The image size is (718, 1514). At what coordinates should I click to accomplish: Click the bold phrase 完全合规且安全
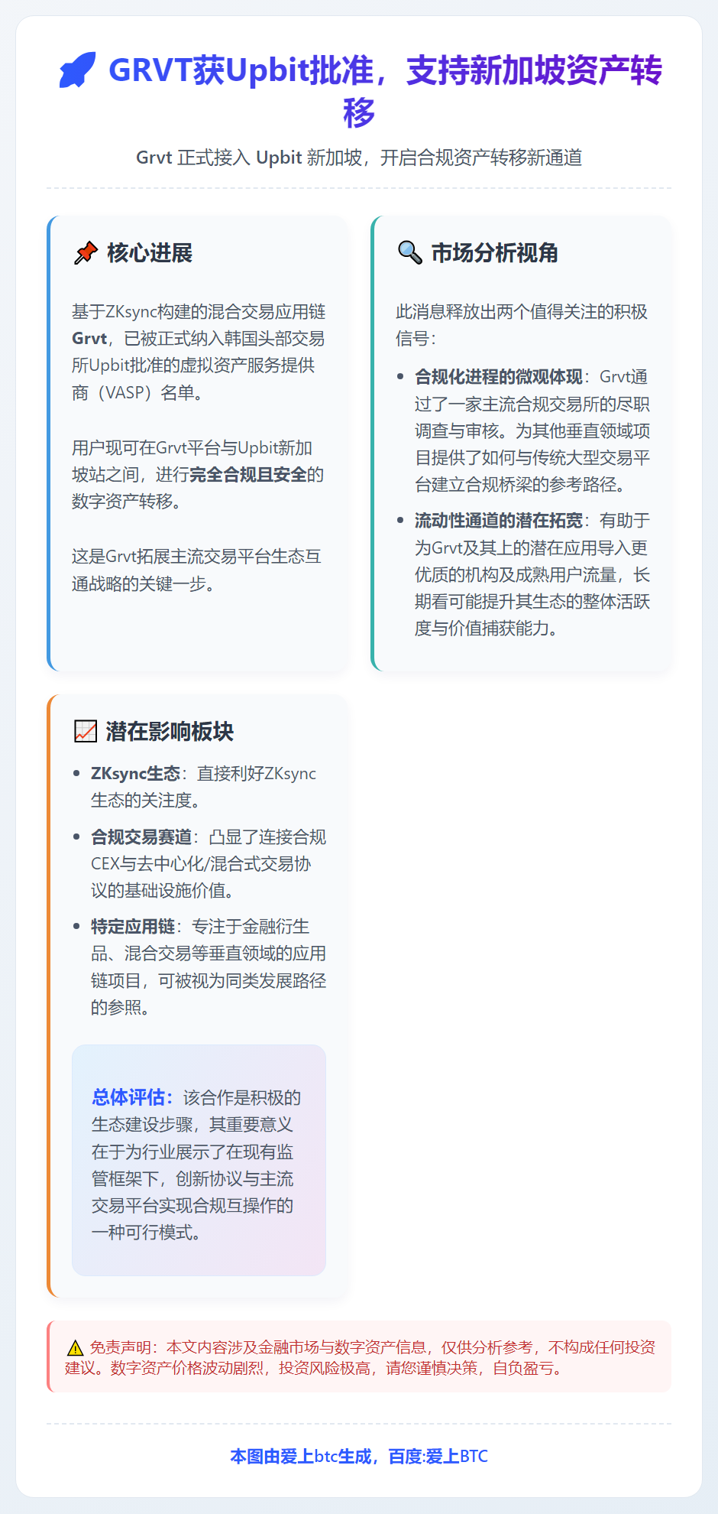[x=248, y=475]
